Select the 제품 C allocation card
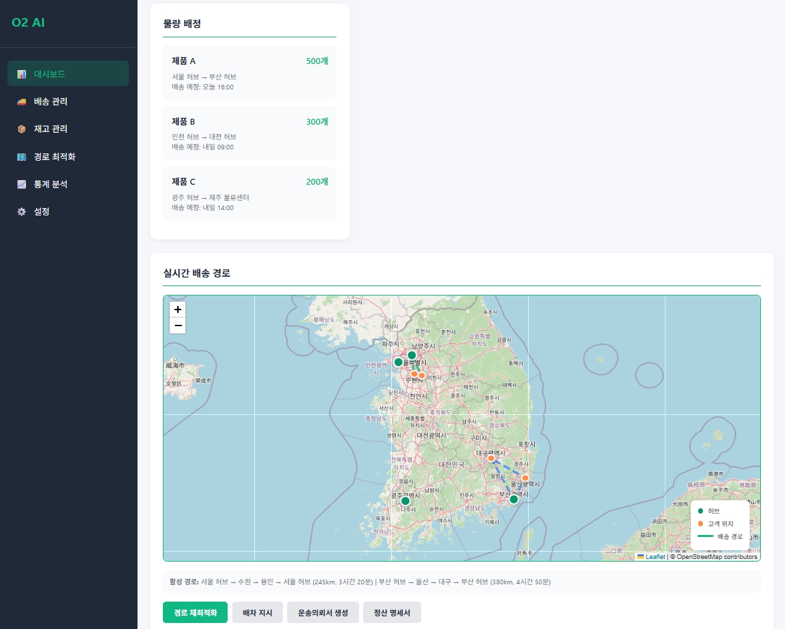Image resolution: width=785 pixels, height=629 pixels. pyautogui.click(x=250, y=193)
